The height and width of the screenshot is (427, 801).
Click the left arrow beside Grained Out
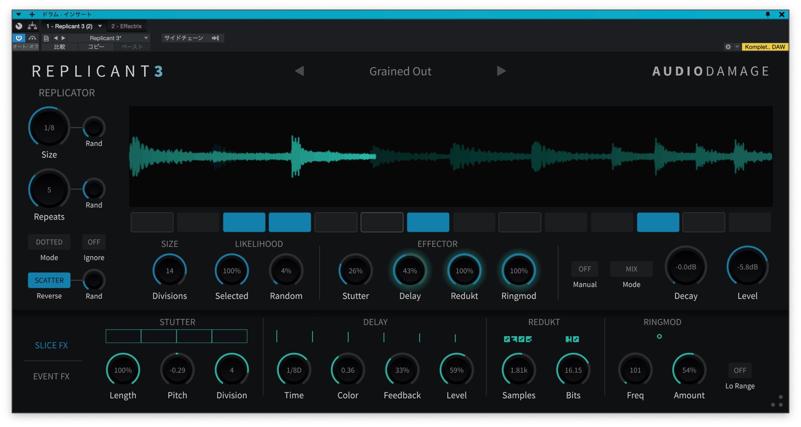pyautogui.click(x=299, y=71)
